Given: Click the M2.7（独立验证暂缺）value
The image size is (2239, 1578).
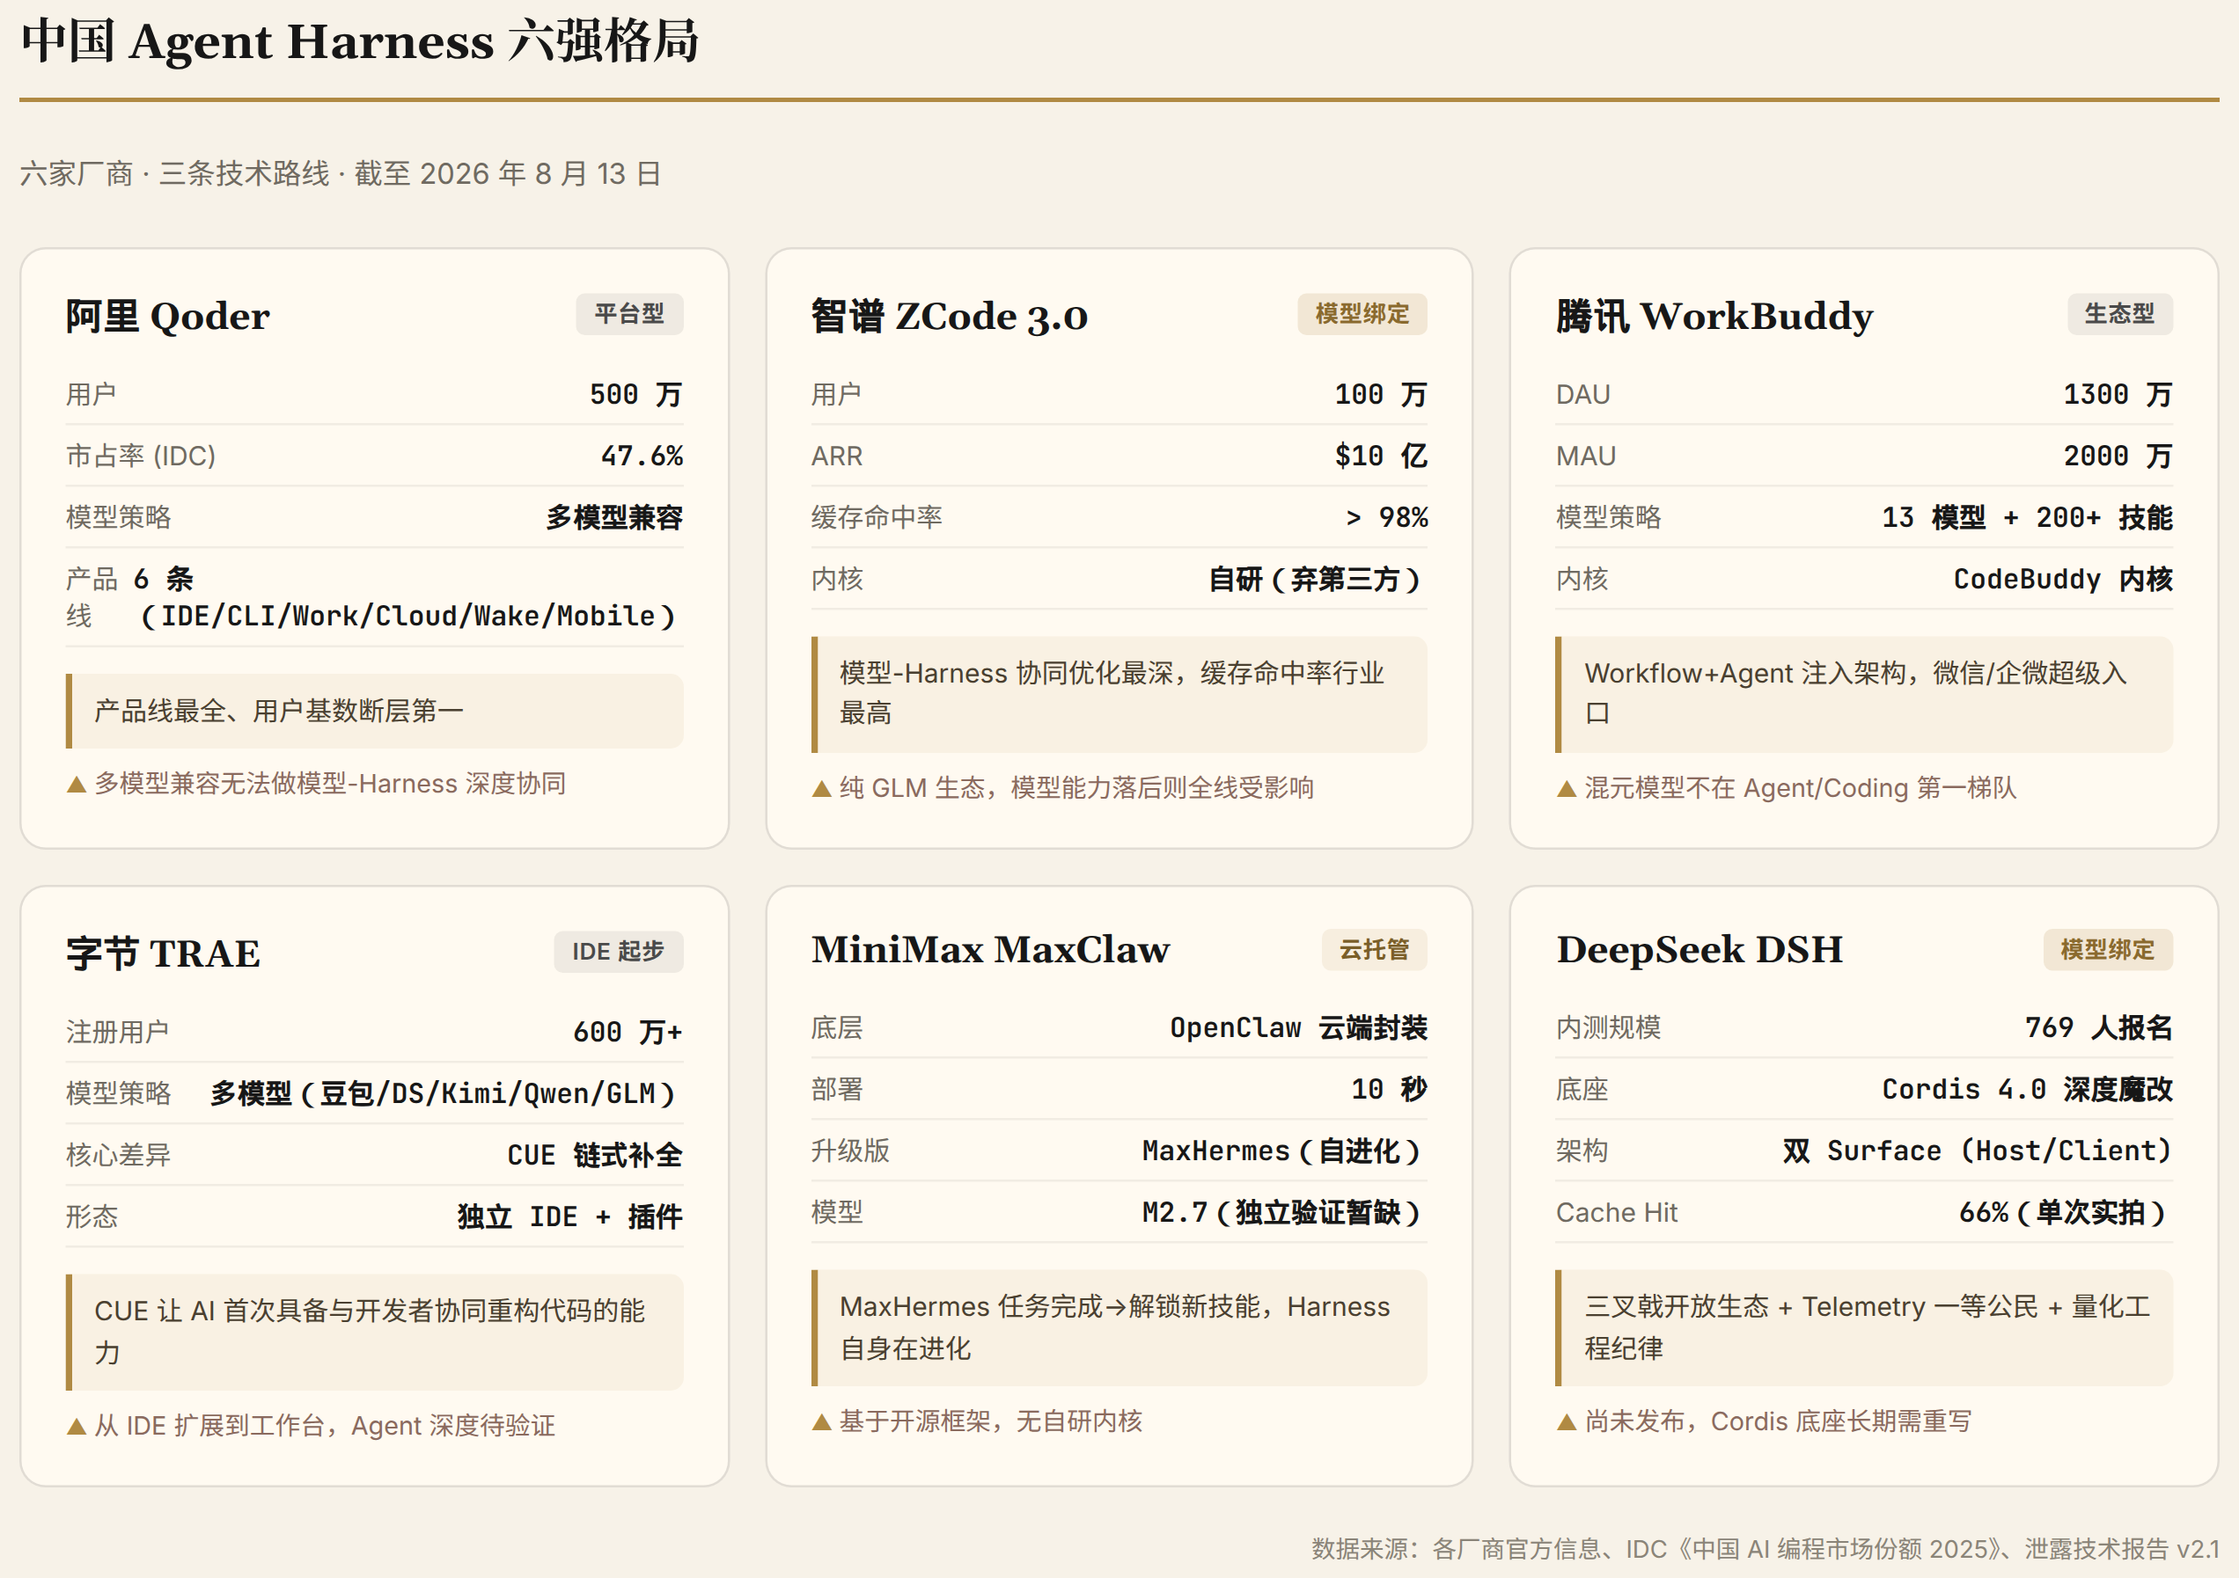Looking at the screenshot, I should (x=1284, y=1212).
